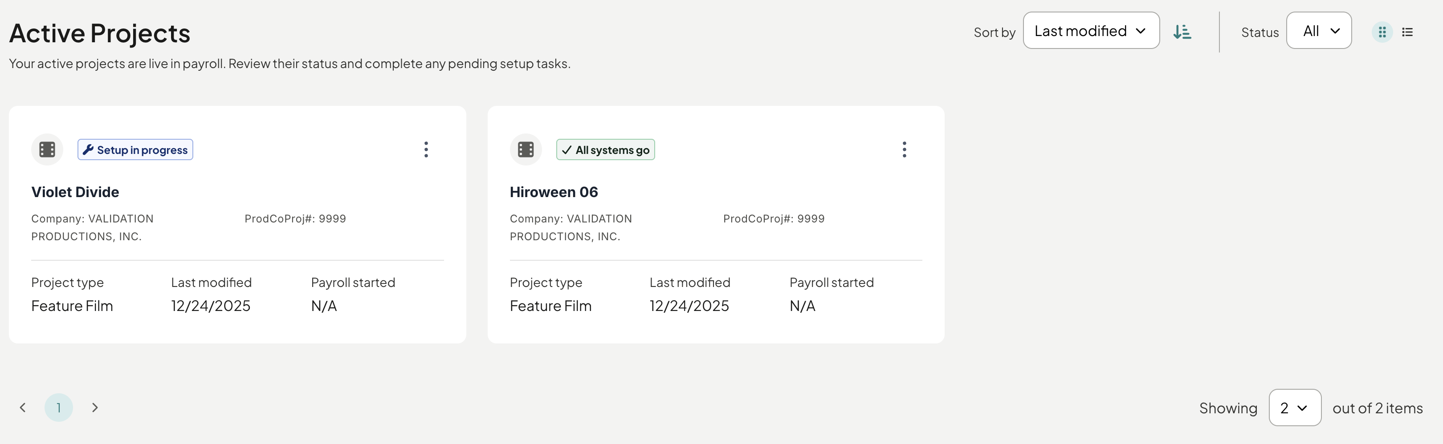Click Hiroween 06 Feature Film project type
Image resolution: width=1443 pixels, height=444 pixels.
tap(550, 306)
